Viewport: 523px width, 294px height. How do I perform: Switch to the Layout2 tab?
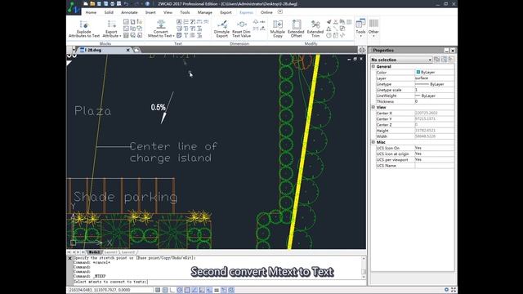[128, 252]
